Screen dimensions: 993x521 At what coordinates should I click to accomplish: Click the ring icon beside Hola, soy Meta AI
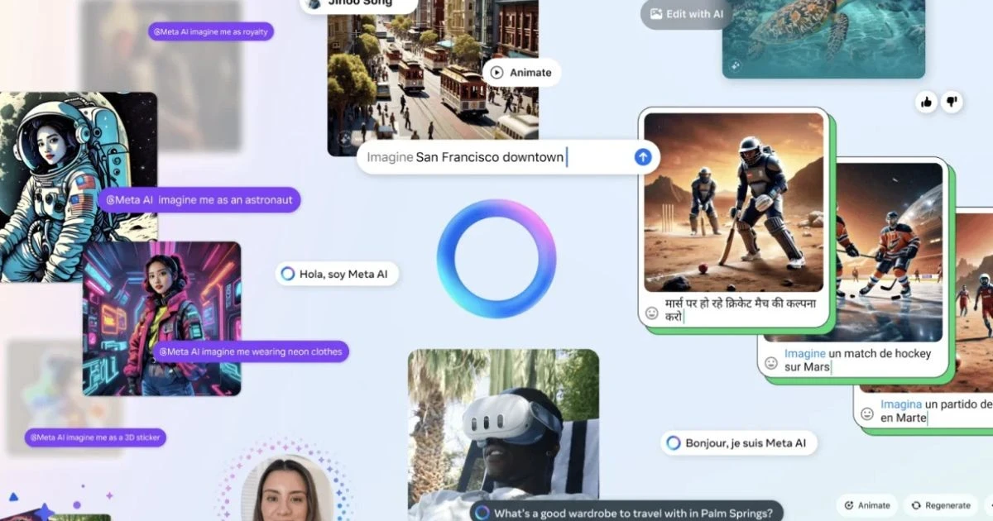pos(288,274)
